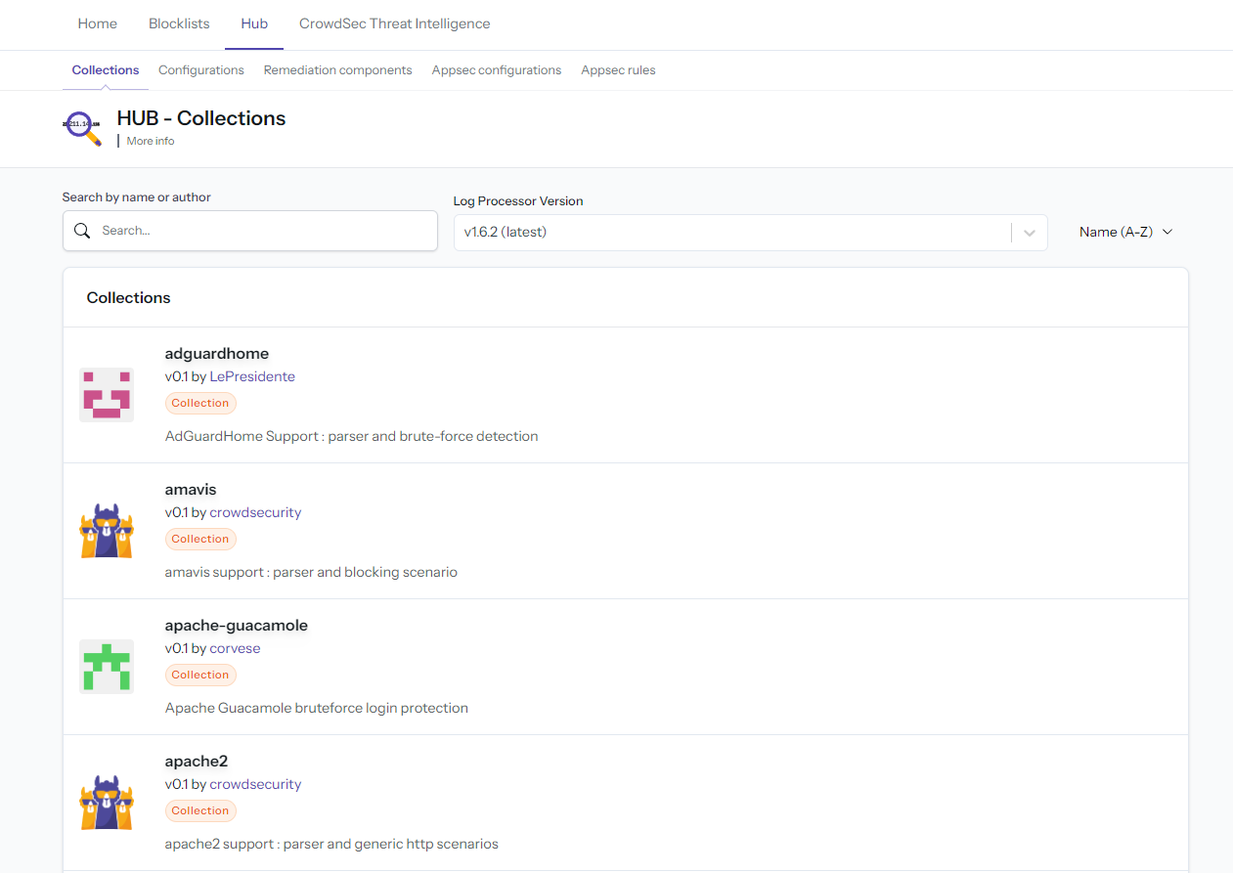Click 'apache2 support : parser and generic http scenarios' text

pos(331,844)
